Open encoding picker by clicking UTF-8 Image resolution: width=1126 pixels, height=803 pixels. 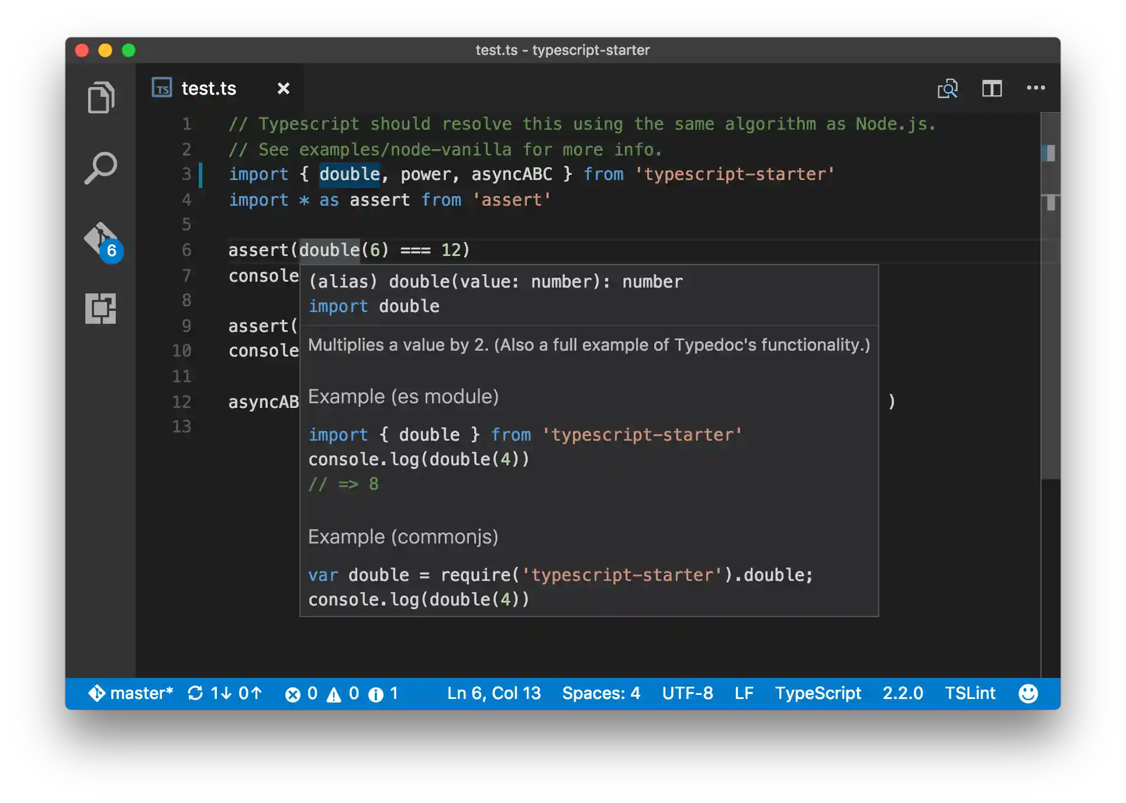(x=688, y=693)
